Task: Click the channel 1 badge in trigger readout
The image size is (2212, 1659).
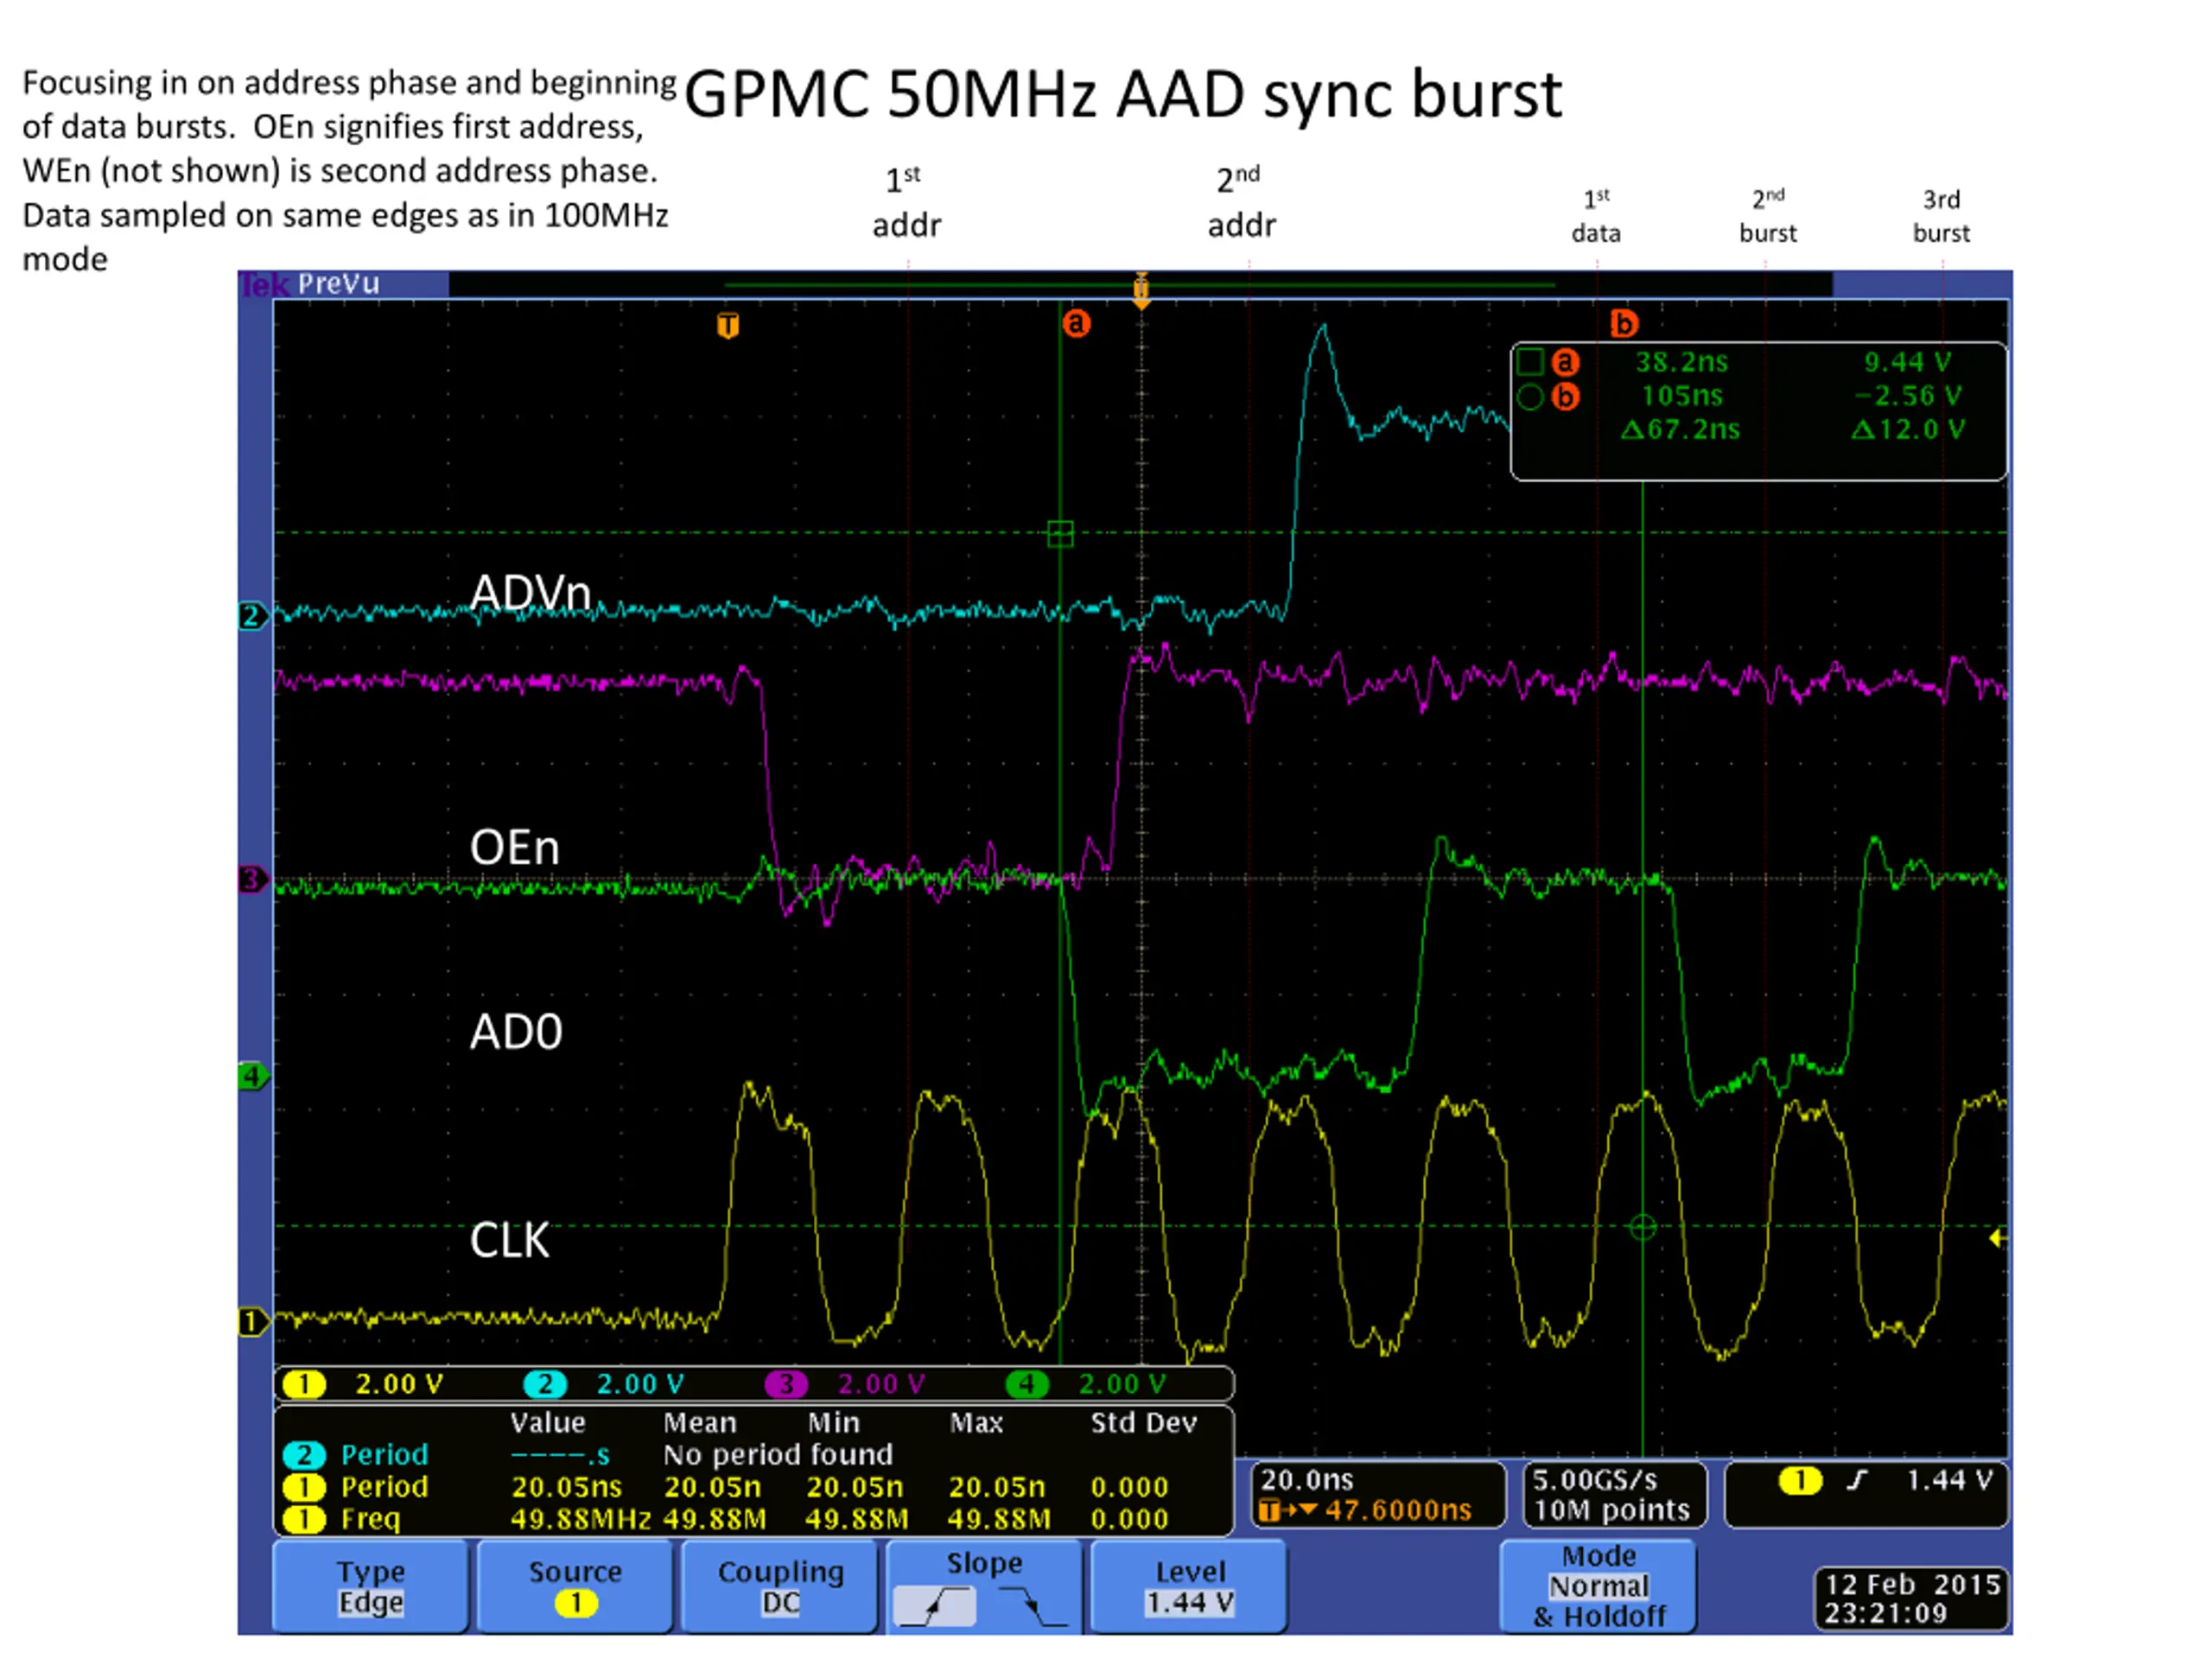Action: (1800, 1480)
